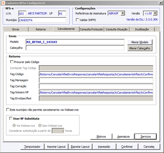Image resolution: width=164 pixels, height=153 pixels.
Task: Open the Motivos button
Action: pyautogui.click(x=101, y=136)
